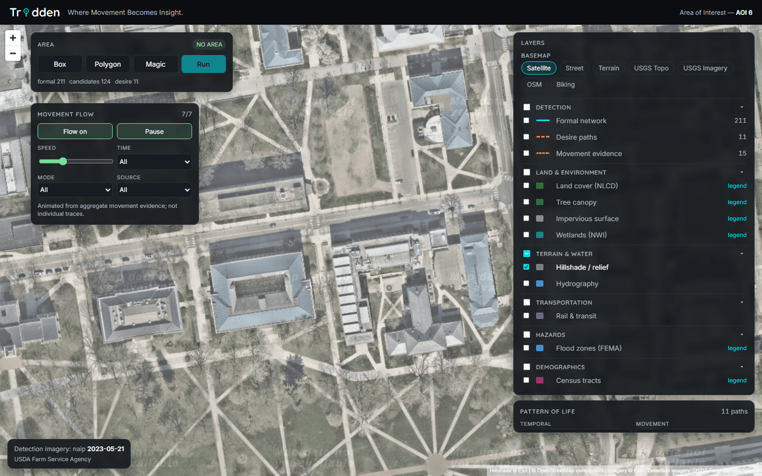The height and width of the screenshot is (476, 762).
Task: Open the MODE dropdown
Action: 75,190
